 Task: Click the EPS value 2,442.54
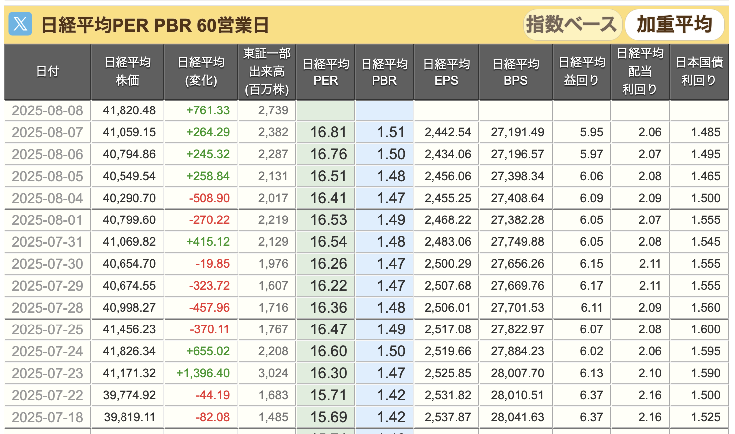(x=448, y=132)
